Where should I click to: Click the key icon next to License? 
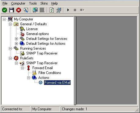point(22,29)
